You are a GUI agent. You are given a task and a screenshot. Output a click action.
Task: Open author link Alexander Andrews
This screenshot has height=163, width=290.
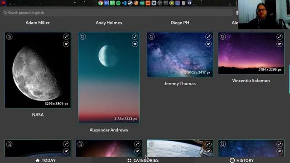click(x=109, y=130)
